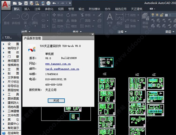Click the Save icon in quick access toolbar
Screen dimensions: 176x135
[x=26, y=3]
